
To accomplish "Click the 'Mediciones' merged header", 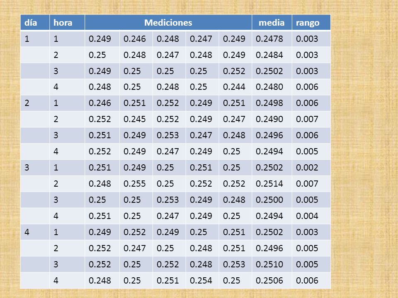I will [x=168, y=22].
